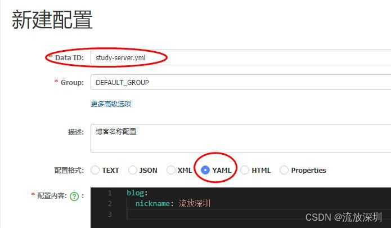Click line number 1 in the code editor
Viewport: 391px width, 228px height.
[x=110, y=193]
